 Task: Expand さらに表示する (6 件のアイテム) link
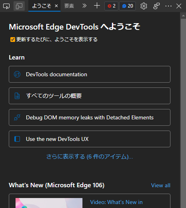click(x=90, y=156)
